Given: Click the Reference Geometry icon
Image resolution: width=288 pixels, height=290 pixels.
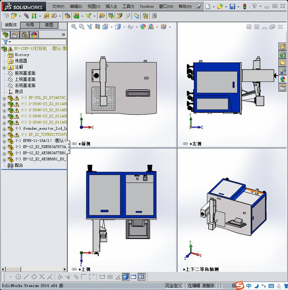Looking at the screenshot, I should (x=89, y=16).
